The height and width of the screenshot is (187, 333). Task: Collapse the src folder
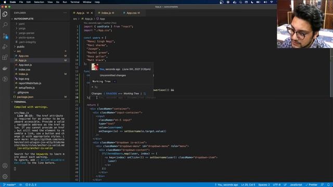tap(19, 51)
